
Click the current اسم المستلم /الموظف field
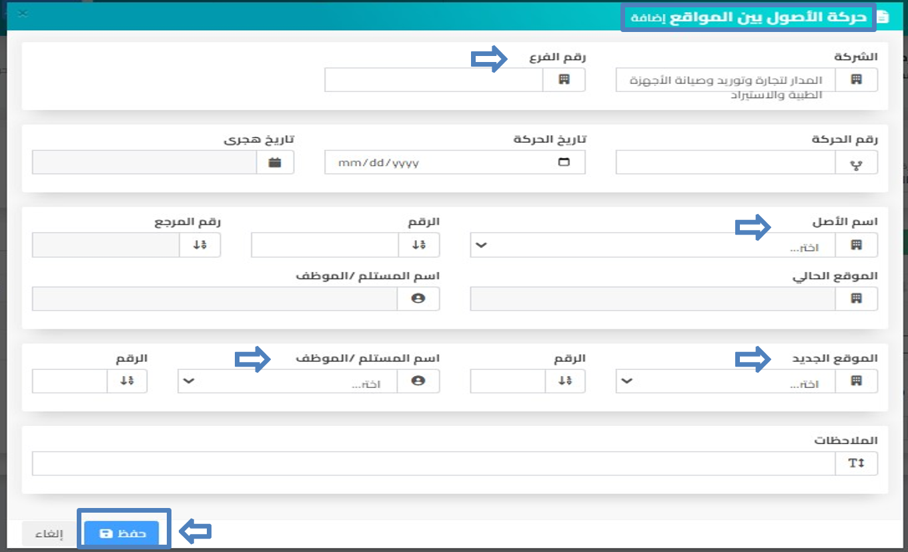(215, 299)
